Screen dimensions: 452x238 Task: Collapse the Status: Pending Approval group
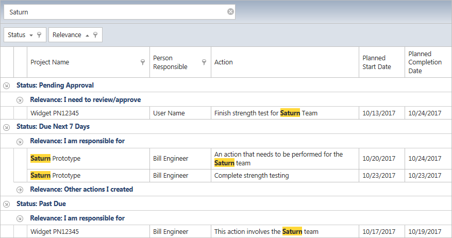pyautogui.click(x=6, y=86)
